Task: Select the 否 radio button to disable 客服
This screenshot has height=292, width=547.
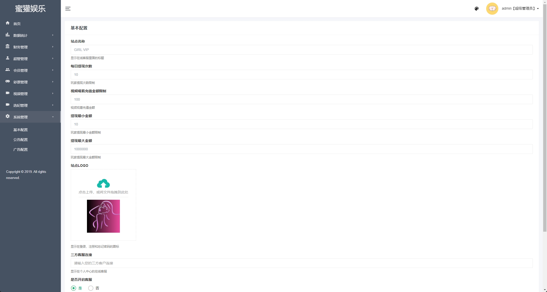Action: point(90,288)
